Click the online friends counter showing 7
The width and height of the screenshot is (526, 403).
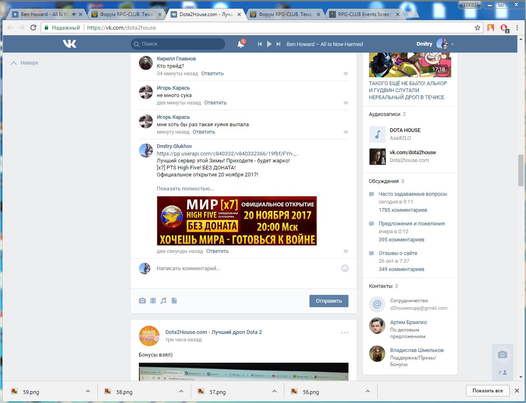tap(502, 373)
